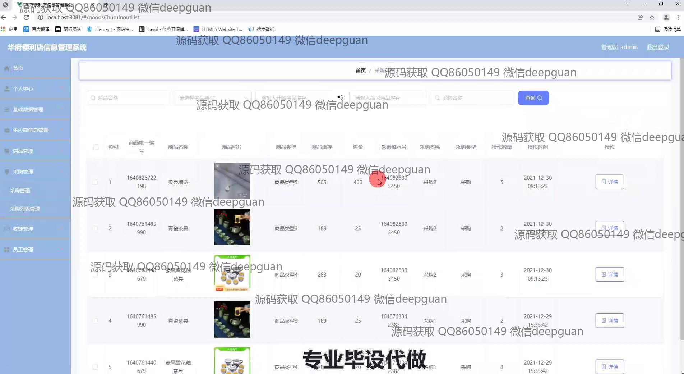The image size is (684, 374).
Task: Click the 管理员 admin user label
Action: pyautogui.click(x=619, y=47)
